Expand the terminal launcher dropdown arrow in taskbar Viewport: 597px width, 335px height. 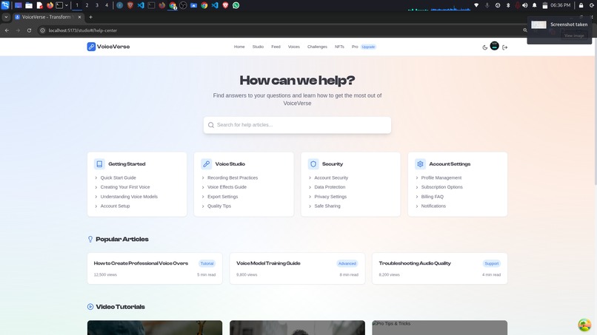pos(67,5)
